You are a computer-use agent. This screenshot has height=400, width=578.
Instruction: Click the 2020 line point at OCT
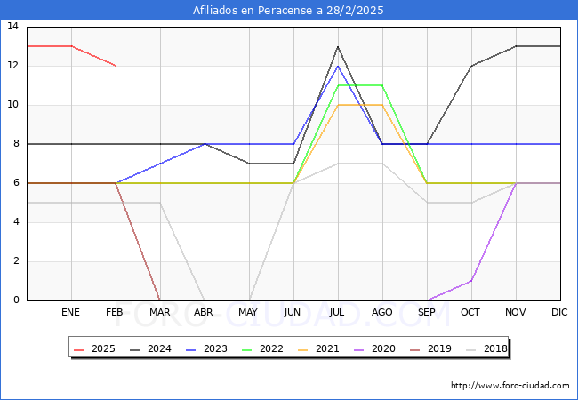point(471,281)
